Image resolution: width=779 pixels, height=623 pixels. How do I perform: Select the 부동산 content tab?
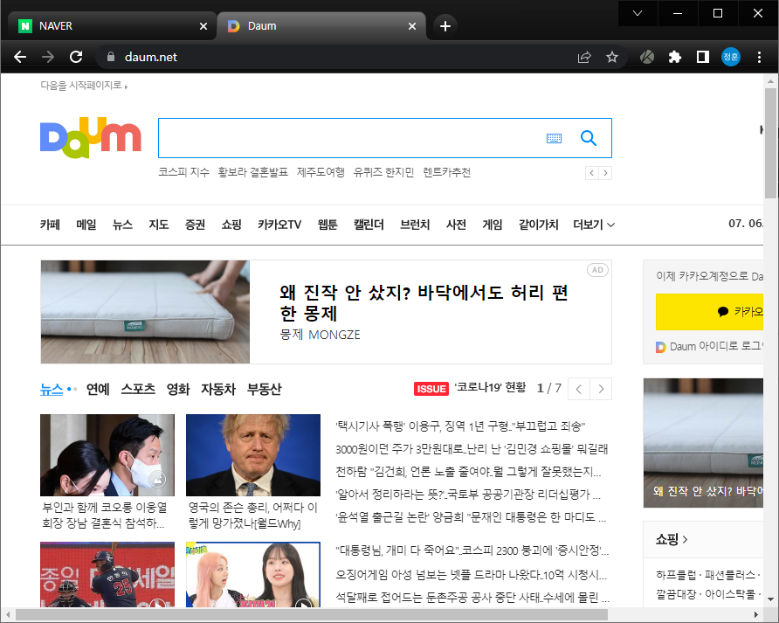point(265,389)
